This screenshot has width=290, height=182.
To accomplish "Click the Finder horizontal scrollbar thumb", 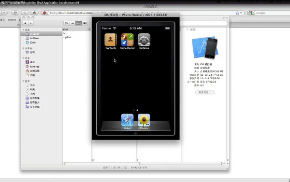I will coord(180,163).
